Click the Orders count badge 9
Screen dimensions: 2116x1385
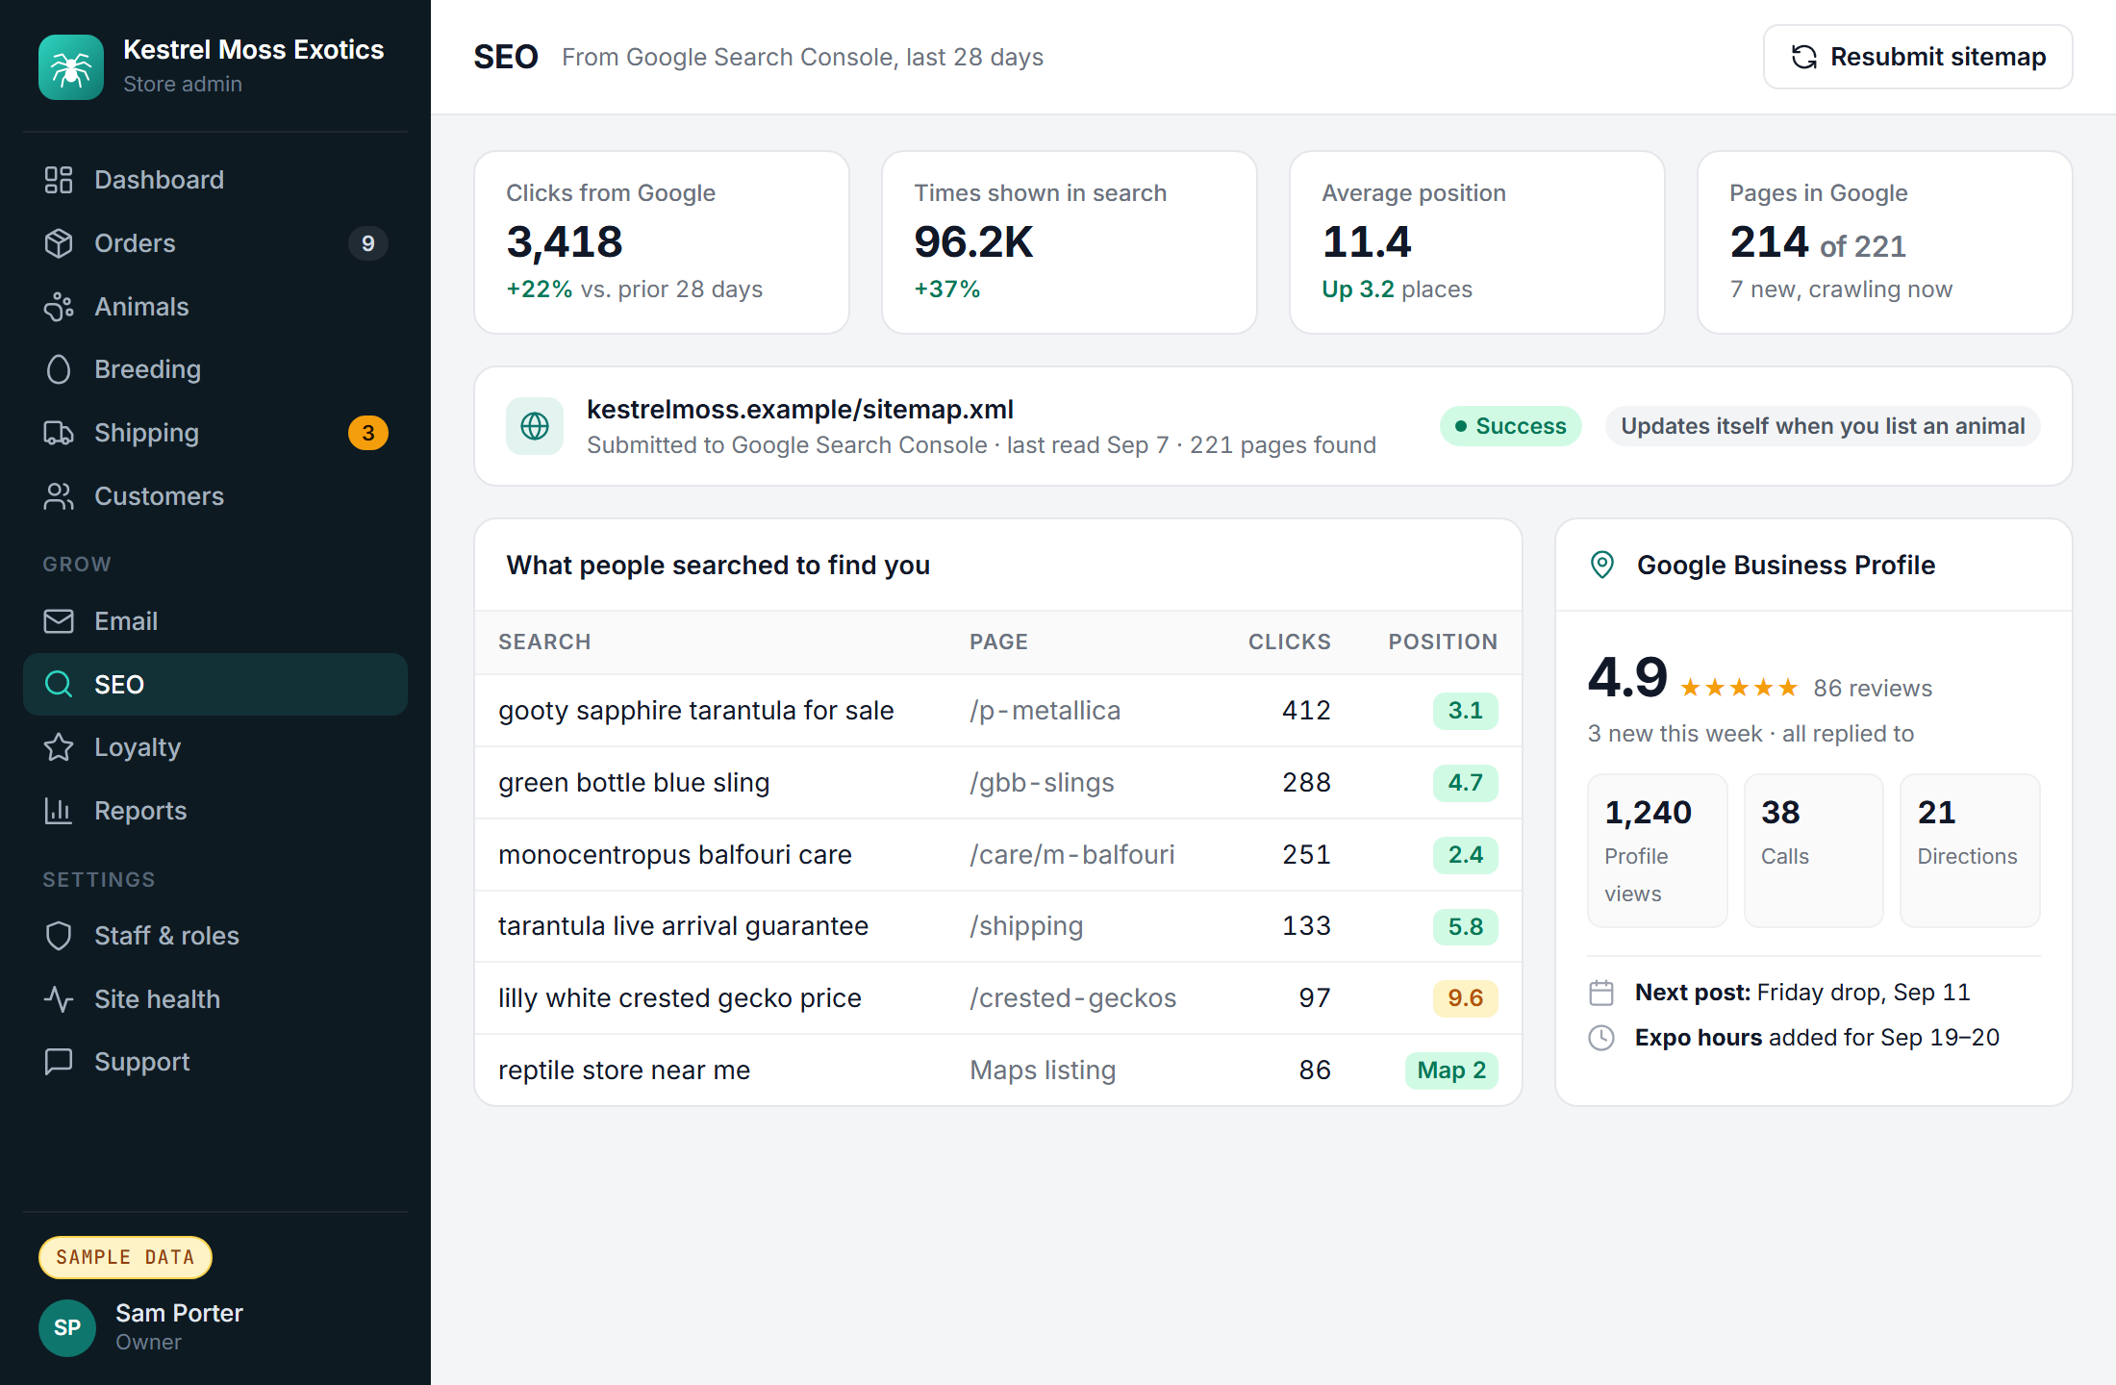click(368, 243)
